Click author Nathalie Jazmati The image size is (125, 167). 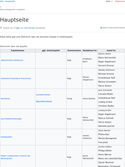coord(106,126)
